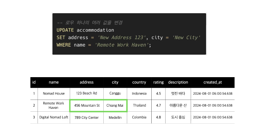Image resolution: width=265 pixels, height=128 pixels.
Task: Click the WHERE keyword in the code
Action: 64,45
